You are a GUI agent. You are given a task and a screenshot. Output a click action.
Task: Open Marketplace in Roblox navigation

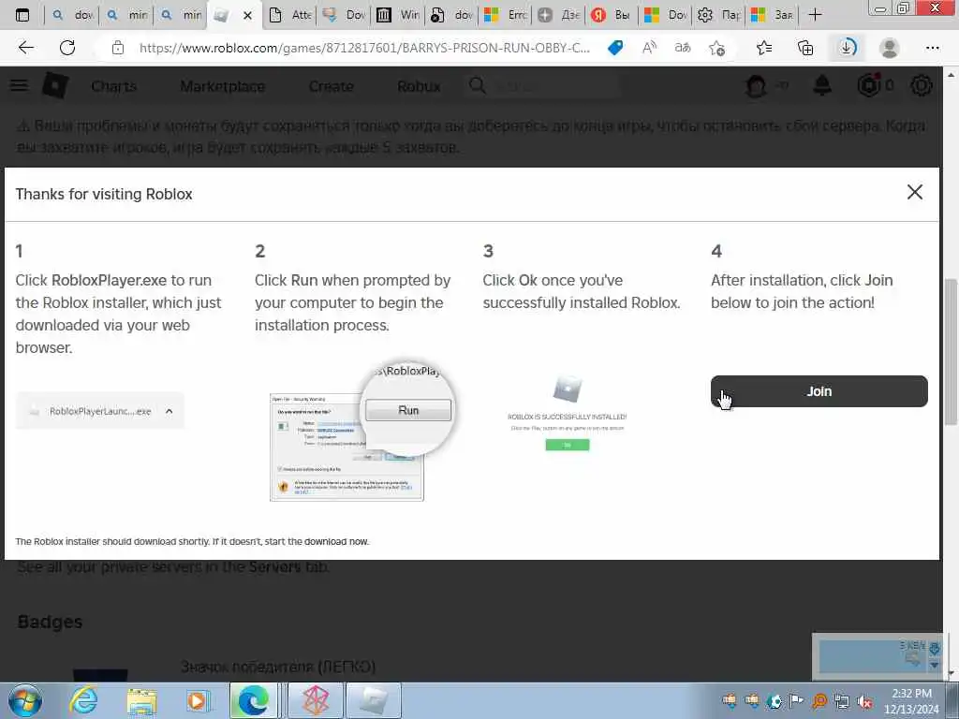223,86
